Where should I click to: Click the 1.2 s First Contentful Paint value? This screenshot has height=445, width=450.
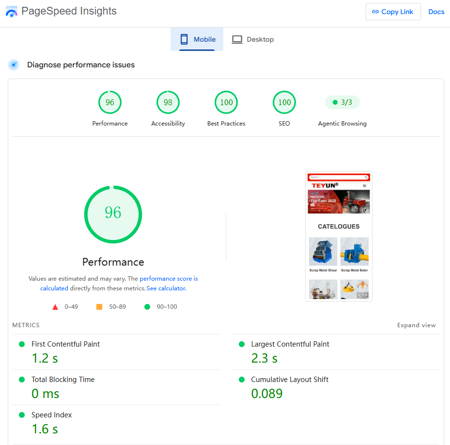click(x=45, y=358)
